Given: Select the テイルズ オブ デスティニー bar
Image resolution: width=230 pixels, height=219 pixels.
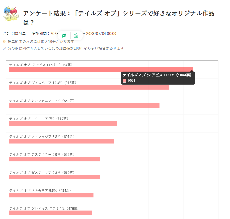Looking at the screenshot, I should [55, 159].
